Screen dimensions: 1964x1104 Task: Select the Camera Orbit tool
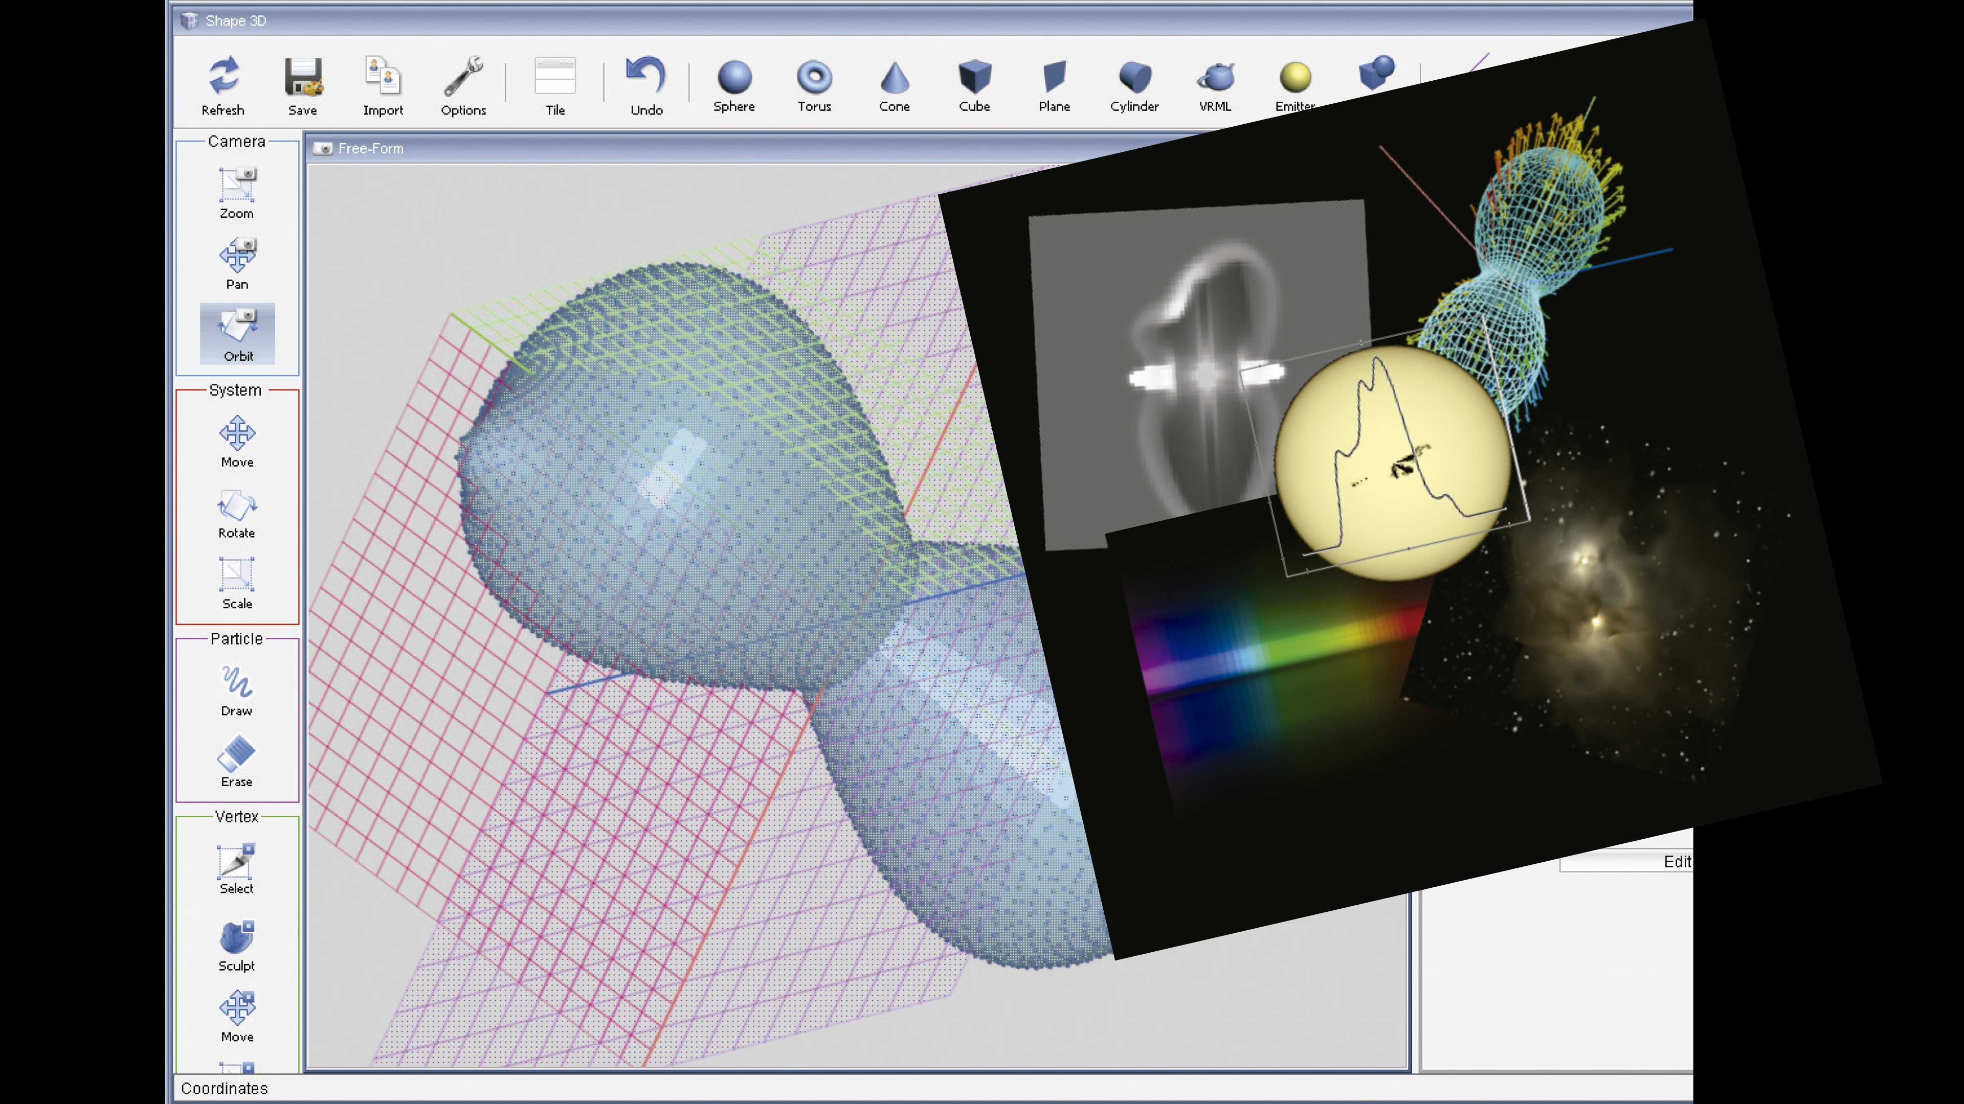pyautogui.click(x=237, y=334)
